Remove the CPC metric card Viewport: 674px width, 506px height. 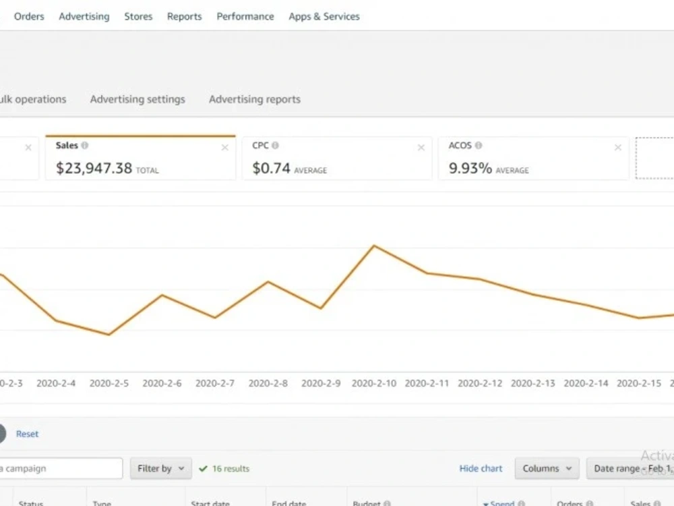(x=421, y=148)
